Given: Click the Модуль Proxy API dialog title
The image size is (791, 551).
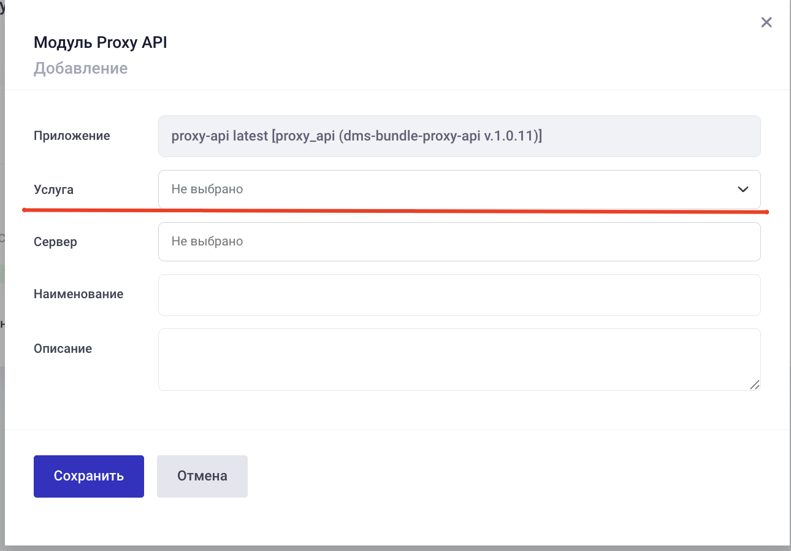Looking at the screenshot, I should click(x=101, y=43).
